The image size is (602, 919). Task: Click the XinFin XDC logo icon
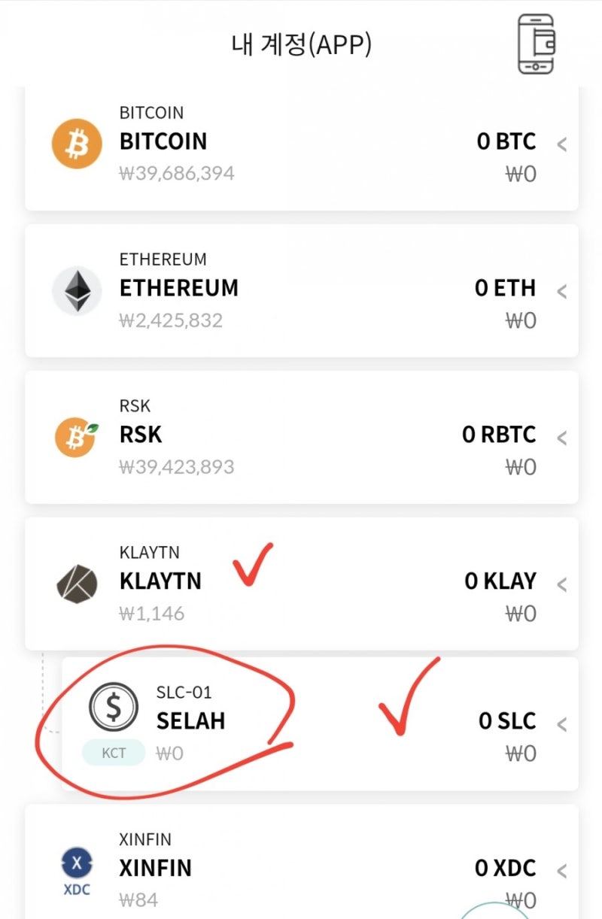point(77,868)
